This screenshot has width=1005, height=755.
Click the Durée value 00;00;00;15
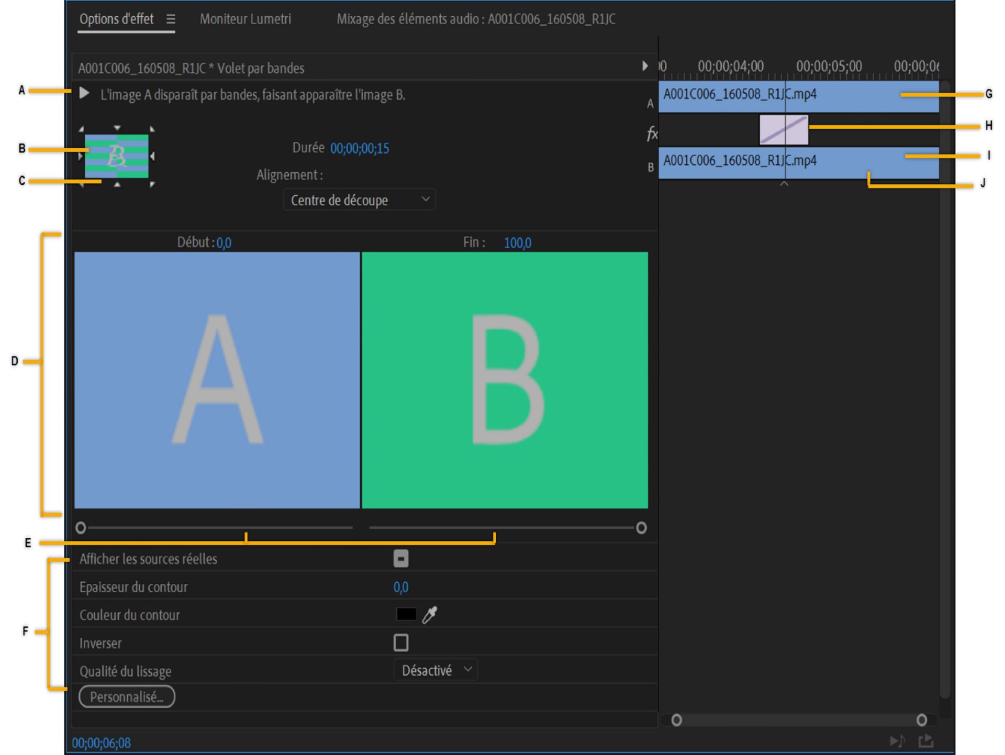point(359,148)
